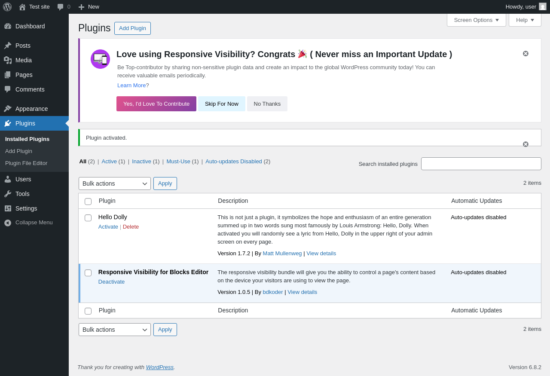Click the Add Plugin button beside title
The image size is (550, 376).
132,28
